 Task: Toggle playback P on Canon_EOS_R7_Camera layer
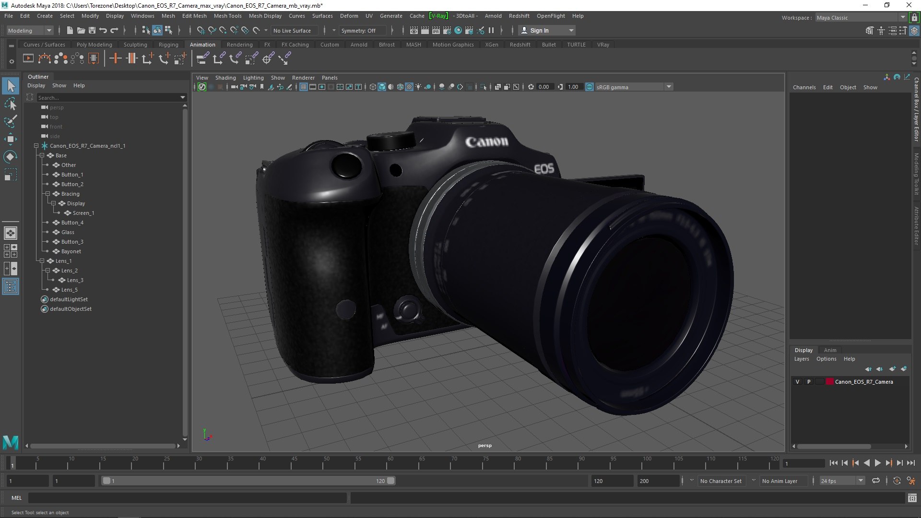[809, 382]
